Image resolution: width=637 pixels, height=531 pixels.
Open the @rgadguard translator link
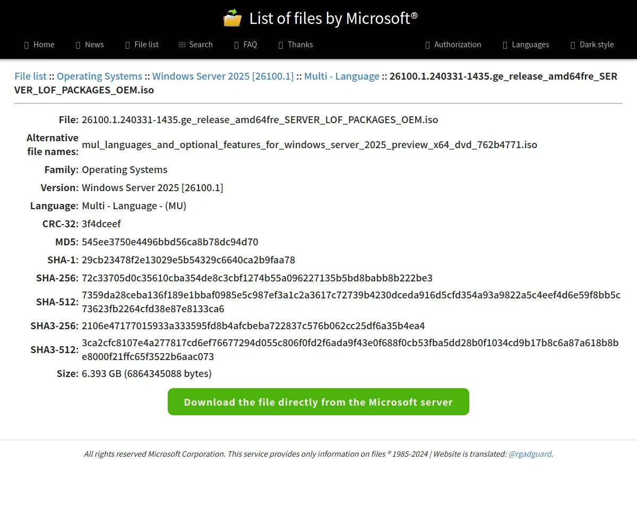tap(530, 454)
